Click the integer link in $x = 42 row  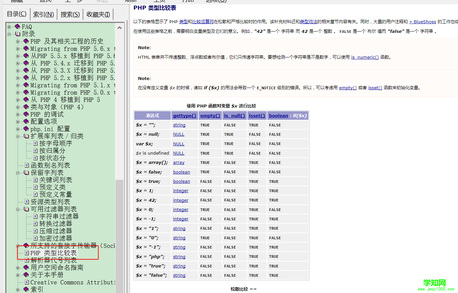coord(181,200)
